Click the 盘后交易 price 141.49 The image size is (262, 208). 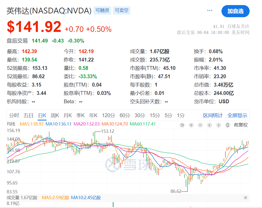tap(40, 41)
